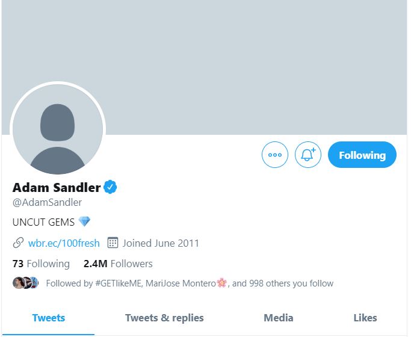
Task: Turn on notifications with the bell icon
Action: pos(308,155)
